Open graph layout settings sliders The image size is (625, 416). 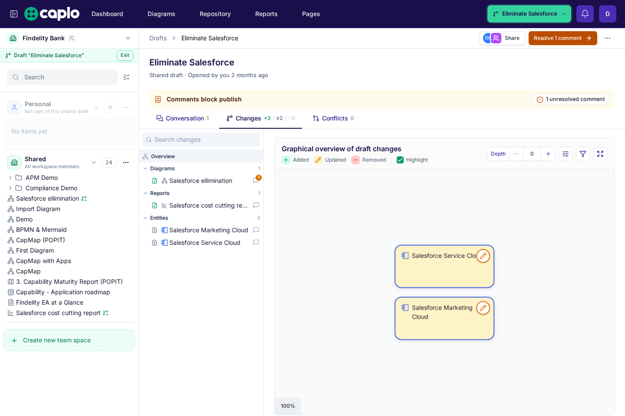pyautogui.click(x=566, y=154)
